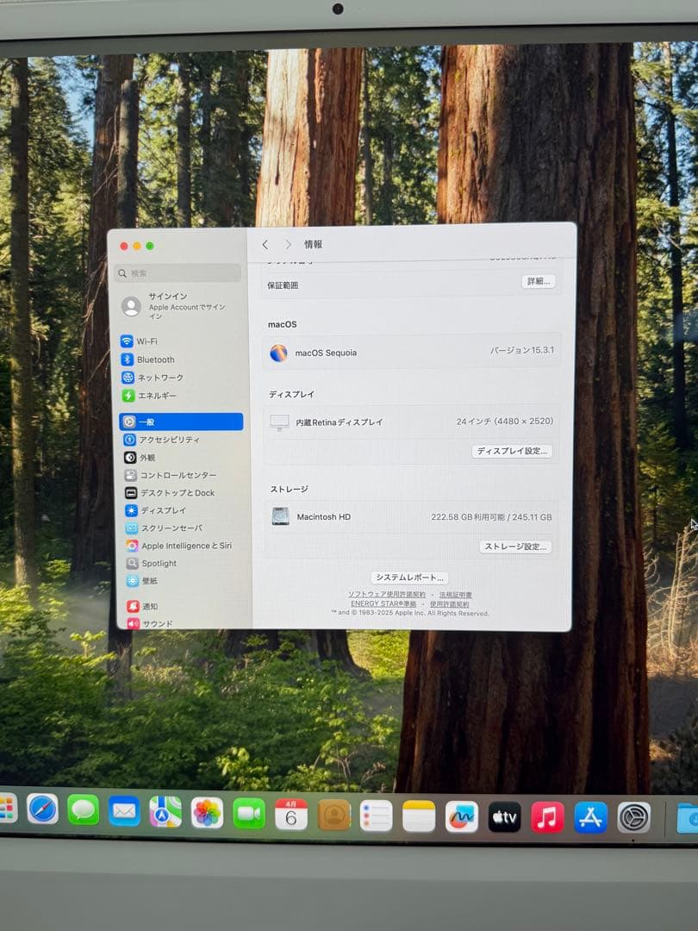Click the 詳細 button next to 保証範囲

tap(541, 281)
